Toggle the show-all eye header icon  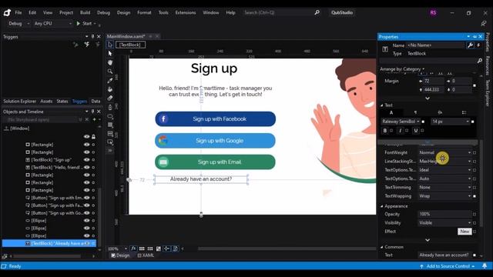click(x=86, y=137)
